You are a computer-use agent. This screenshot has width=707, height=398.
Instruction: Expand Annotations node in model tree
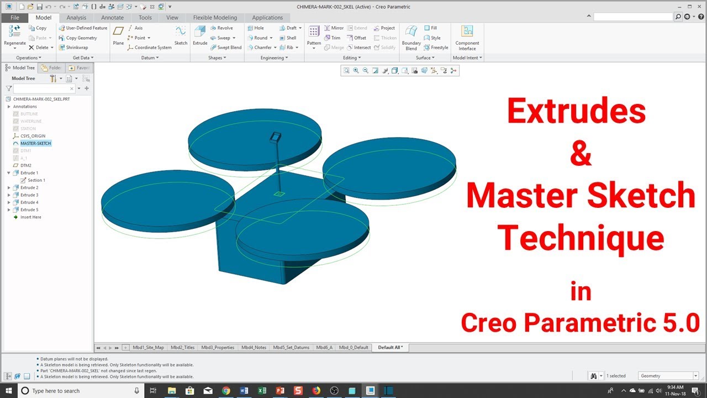click(9, 107)
